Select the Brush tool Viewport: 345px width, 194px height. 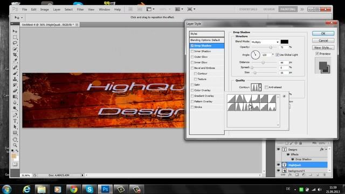tap(15, 73)
